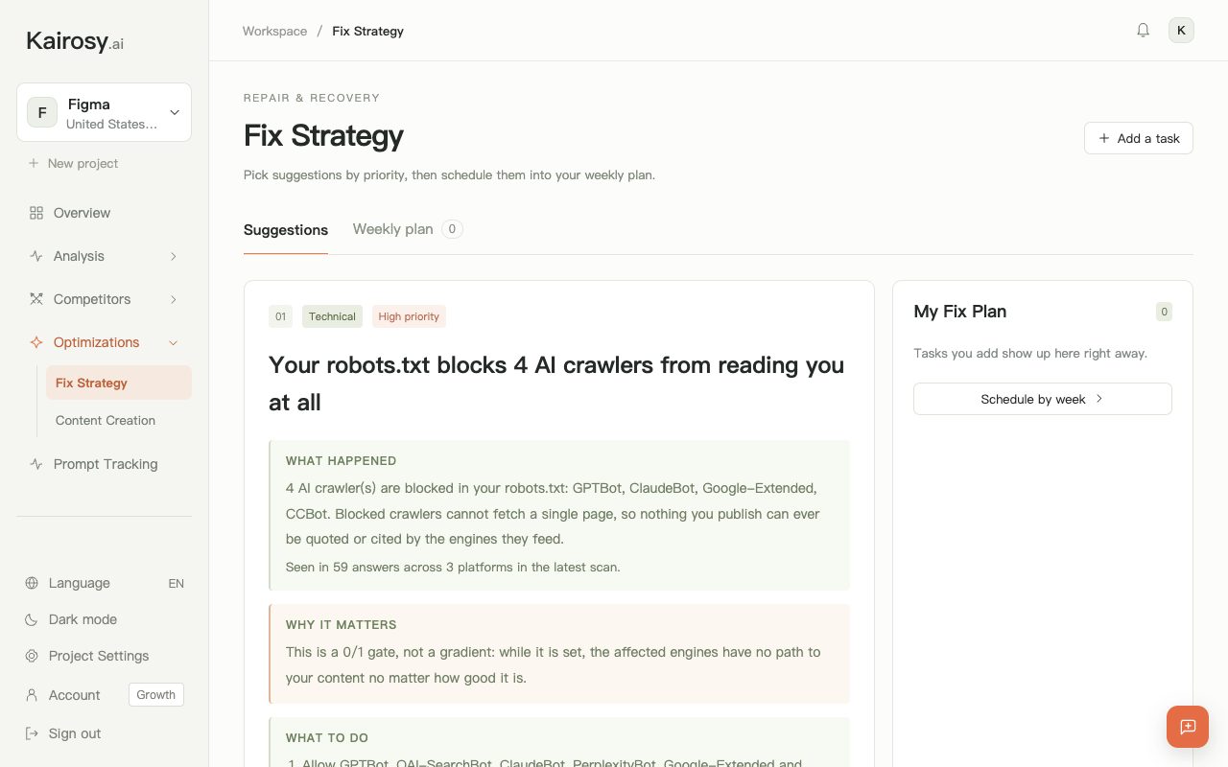The width and height of the screenshot is (1228, 767).
Task: Click the New project link
Action: (x=74, y=163)
